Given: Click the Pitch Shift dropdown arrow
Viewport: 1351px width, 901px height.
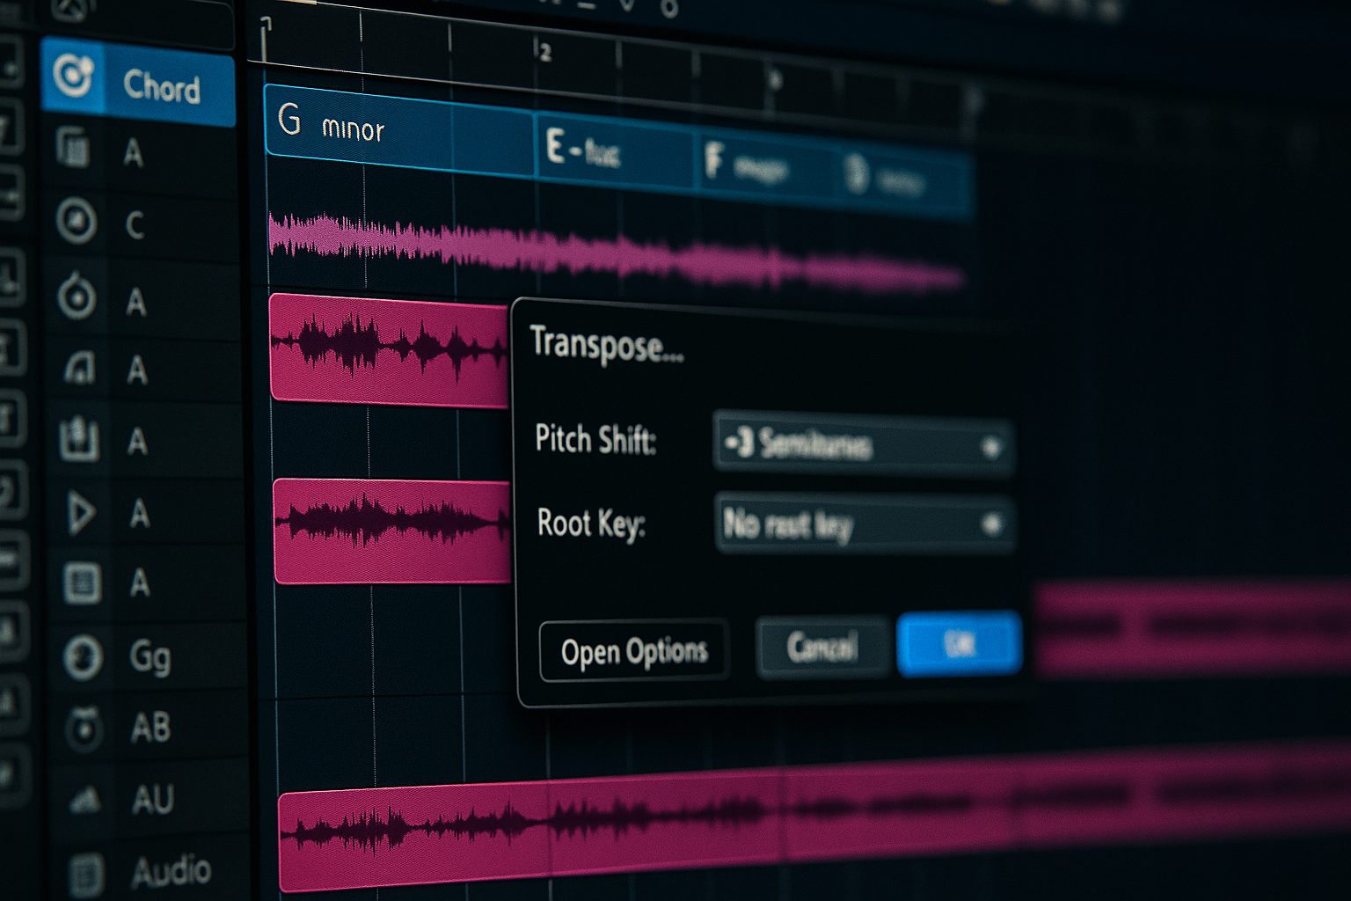Looking at the screenshot, I should pyautogui.click(x=991, y=448).
